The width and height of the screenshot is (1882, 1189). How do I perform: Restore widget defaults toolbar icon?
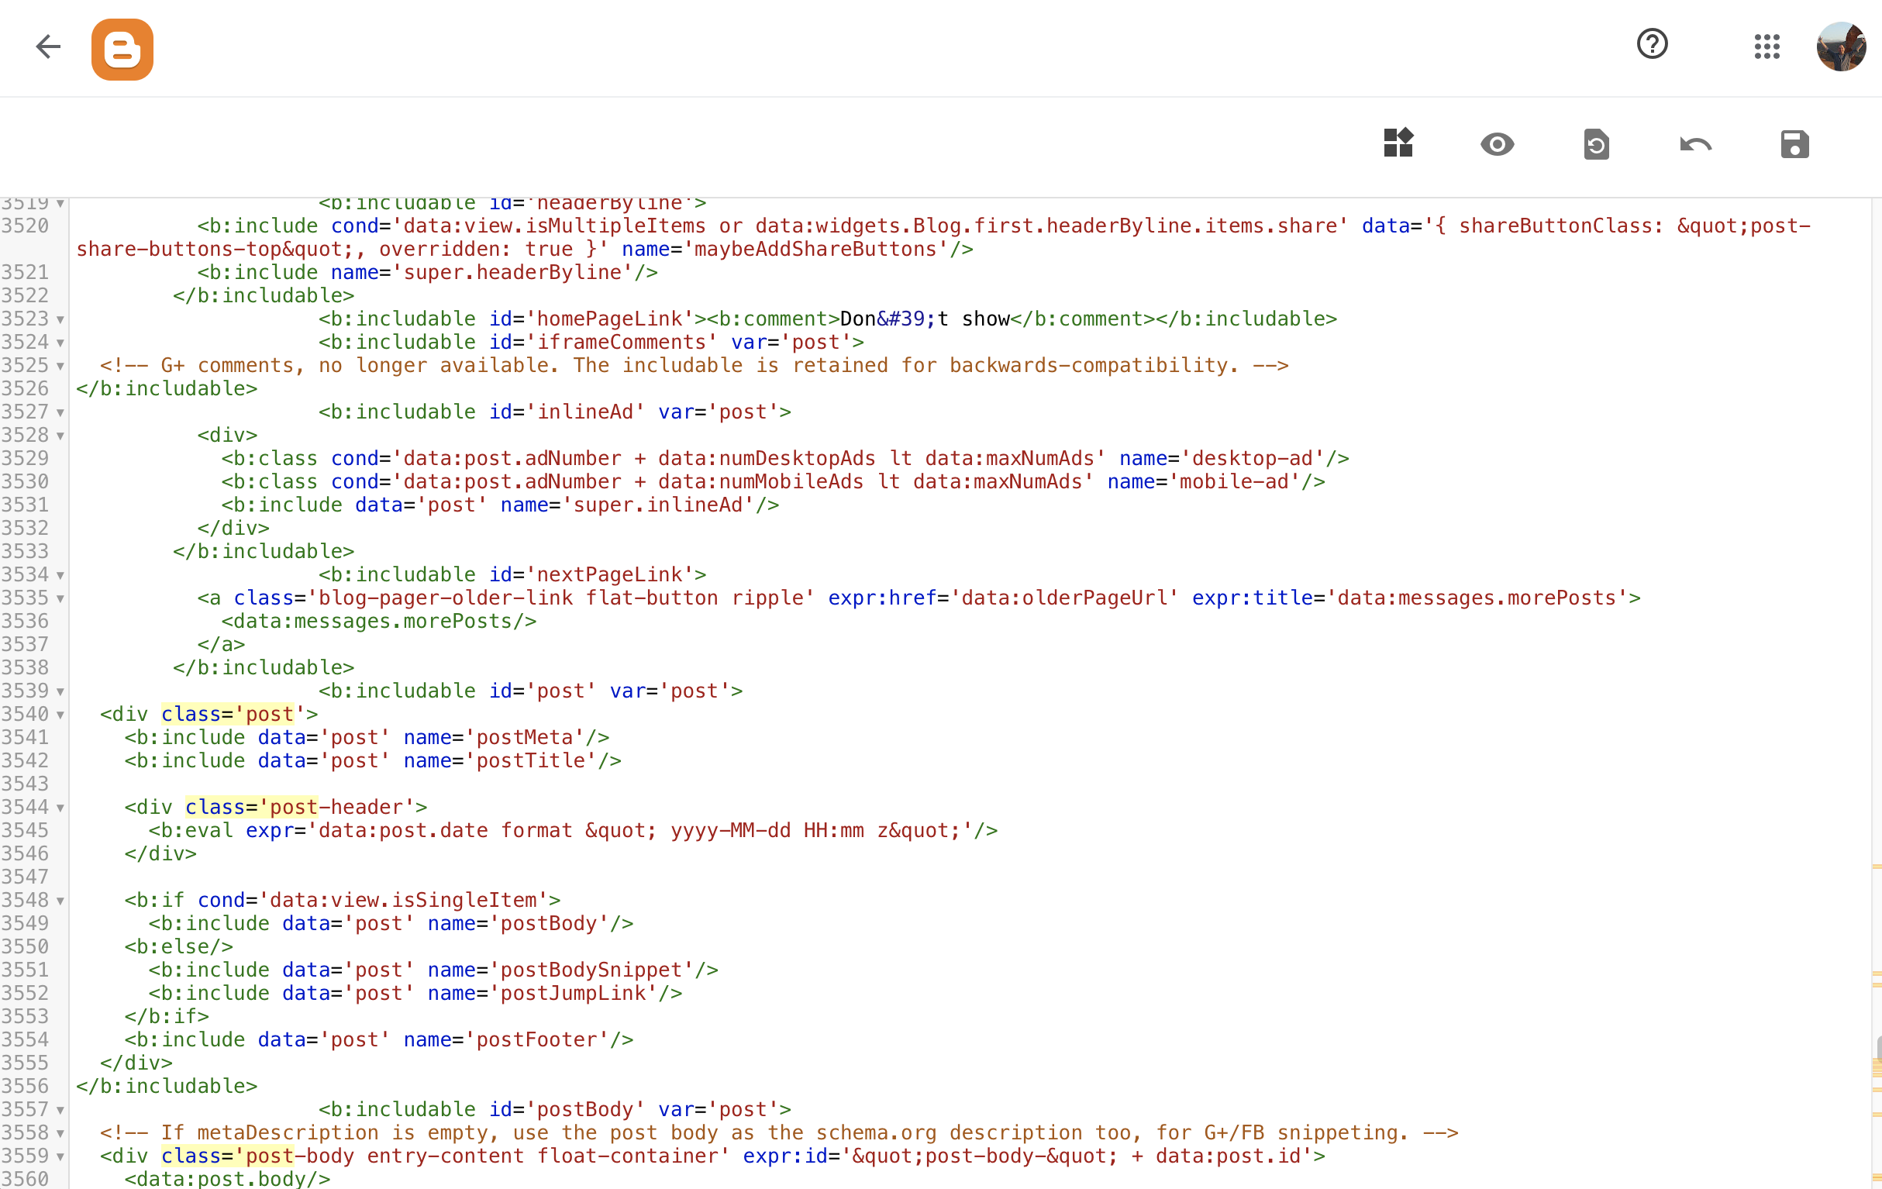coord(1596,145)
